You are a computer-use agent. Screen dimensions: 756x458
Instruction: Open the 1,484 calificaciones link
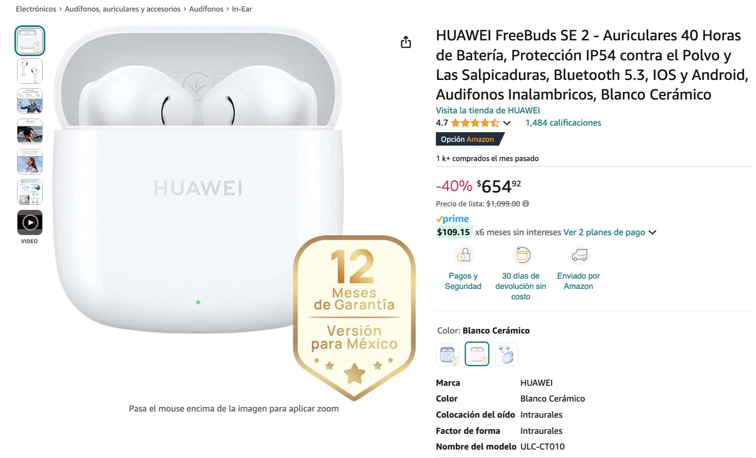click(563, 123)
